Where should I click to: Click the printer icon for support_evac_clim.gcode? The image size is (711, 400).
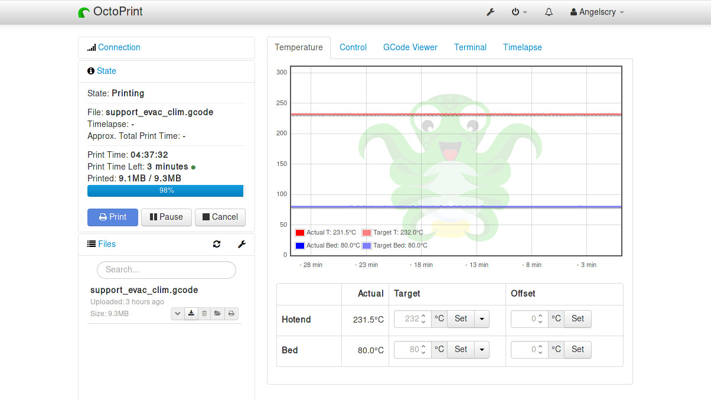(x=231, y=314)
